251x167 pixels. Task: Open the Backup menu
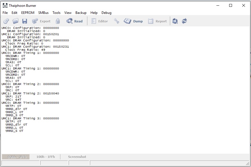81,13
